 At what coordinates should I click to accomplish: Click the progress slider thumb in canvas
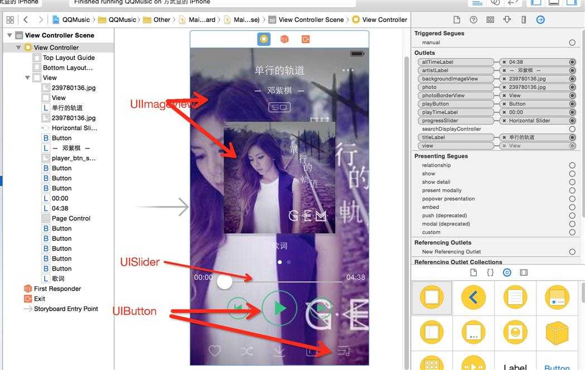coord(224,281)
